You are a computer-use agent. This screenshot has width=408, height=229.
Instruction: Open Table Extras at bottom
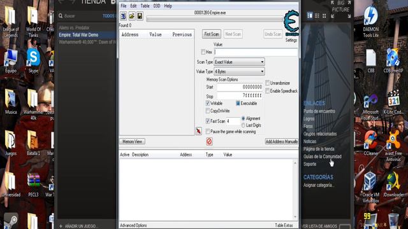coord(284,225)
